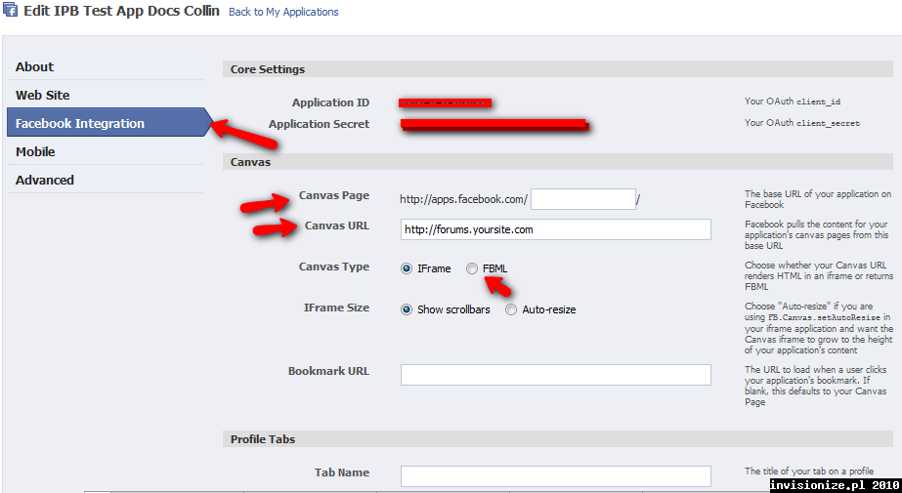This screenshot has width=902, height=493.
Task: Click into the Tab Name field
Action: [555, 475]
